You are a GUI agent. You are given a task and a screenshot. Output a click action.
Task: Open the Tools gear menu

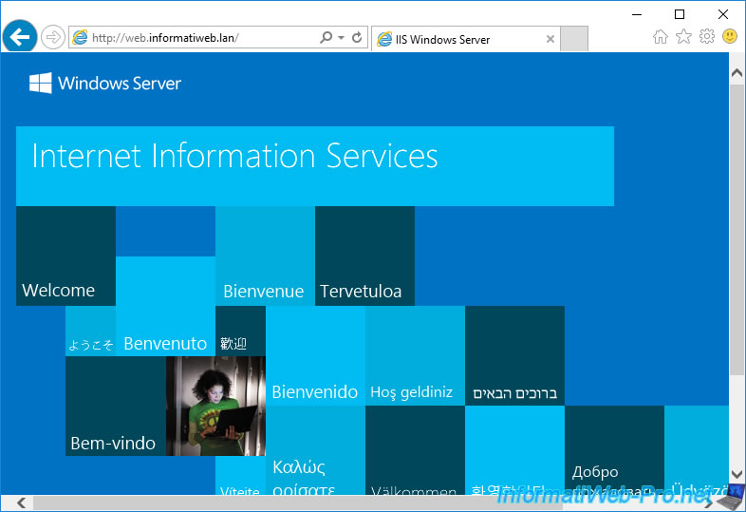coord(707,36)
